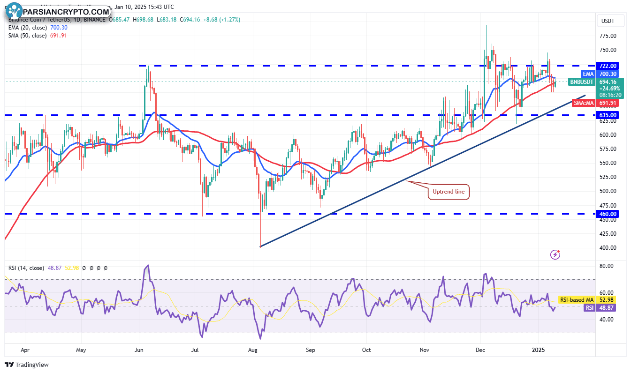Screen dimensions: 631x373
Task: Click the Aug label on time axis
Action: 253,350
